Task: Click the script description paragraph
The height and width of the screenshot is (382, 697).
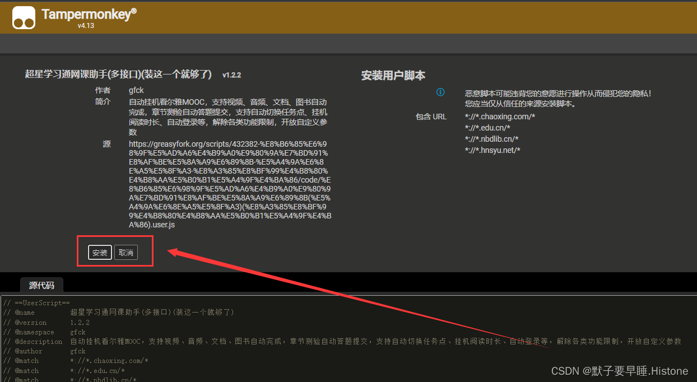Action: pos(228,117)
